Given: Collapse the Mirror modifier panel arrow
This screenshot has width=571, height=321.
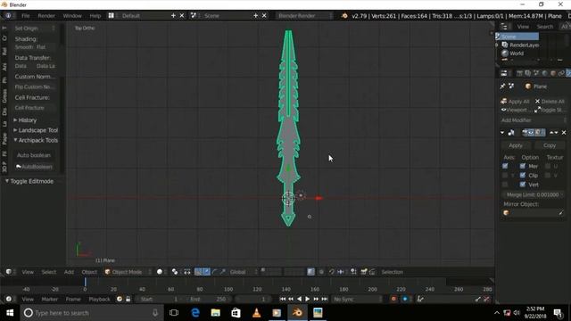Looking at the screenshot, I should 502,133.
